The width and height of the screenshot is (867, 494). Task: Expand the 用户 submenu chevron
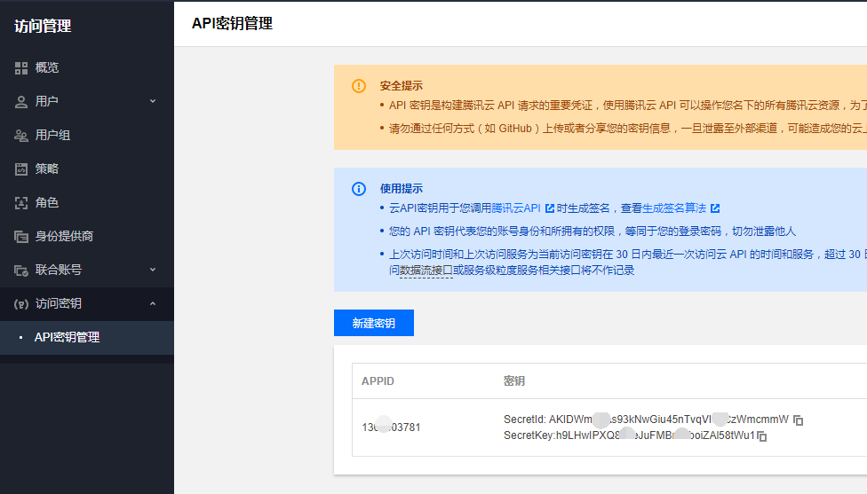[x=153, y=101]
